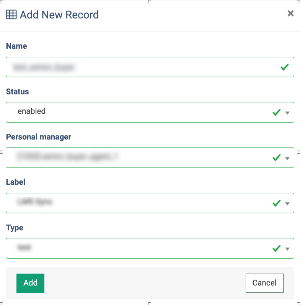
Task: Expand Status using its dropdown arrow
Action: coord(287,113)
